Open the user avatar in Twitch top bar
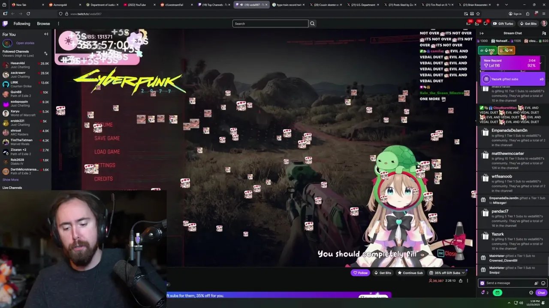The height and width of the screenshot is (308, 549). tap(544, 24)
